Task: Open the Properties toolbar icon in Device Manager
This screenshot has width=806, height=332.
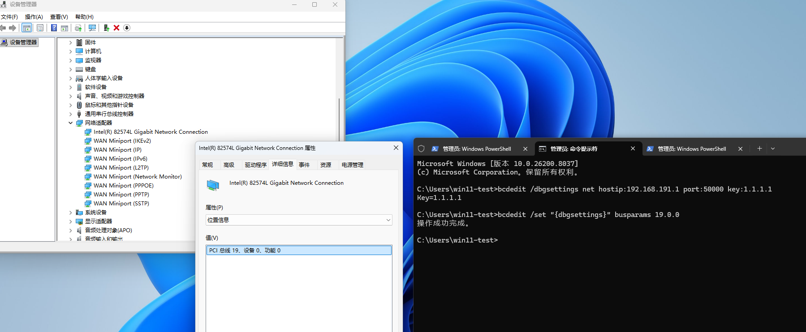Action: click(40, 28)
